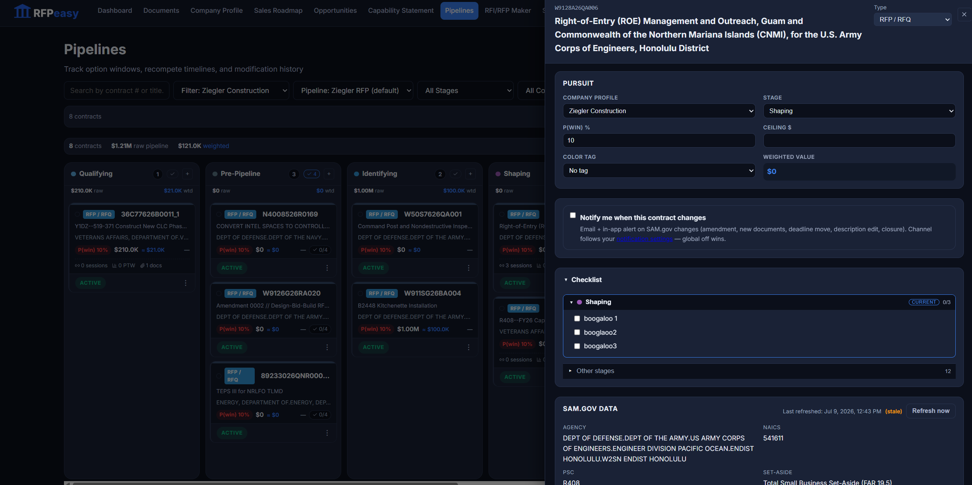Click the ACTIVE status on W911SG26BA004 card

coord(373,347)
